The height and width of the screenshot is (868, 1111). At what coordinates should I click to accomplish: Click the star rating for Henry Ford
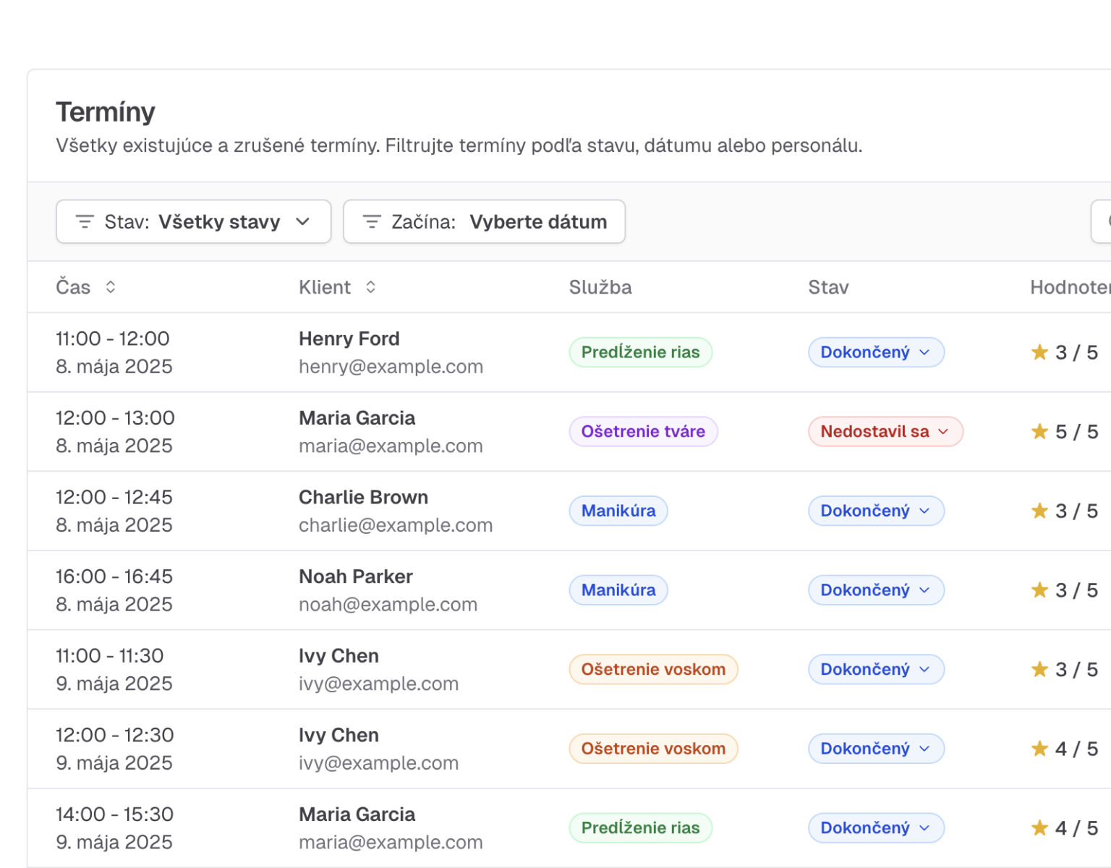click(1039, 352)
